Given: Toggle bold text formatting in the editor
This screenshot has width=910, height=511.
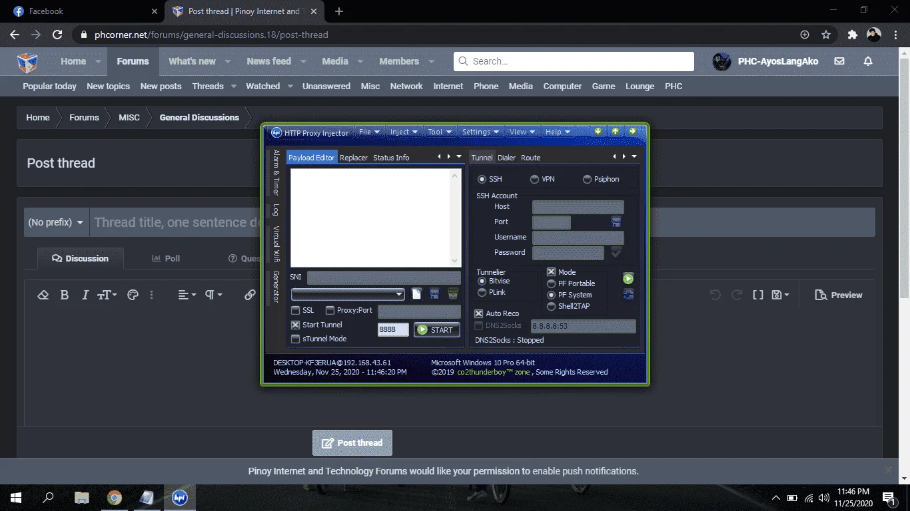Looking at the screenshot, I should [65, 295].
